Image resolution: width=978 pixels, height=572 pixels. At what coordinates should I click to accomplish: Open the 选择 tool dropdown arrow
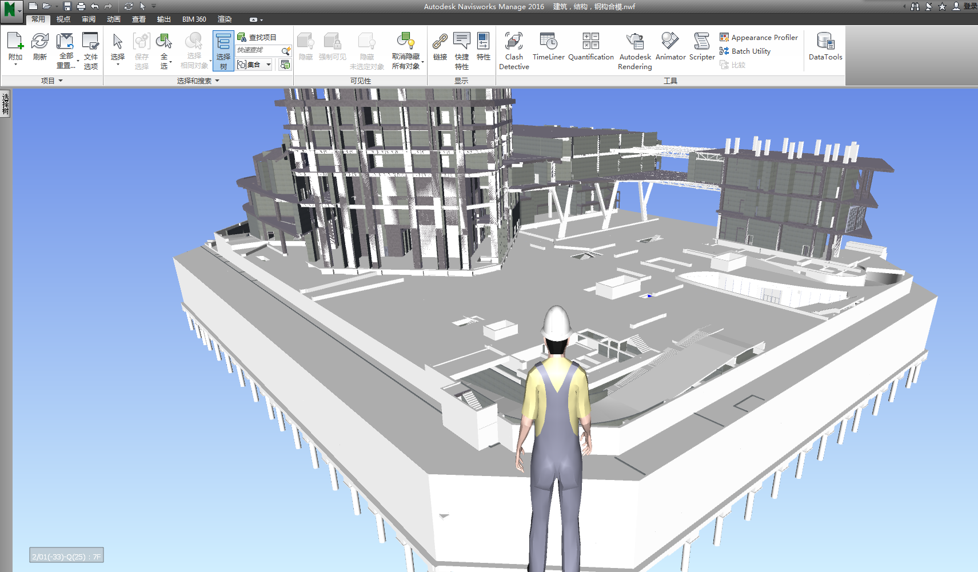click(x=118, y=65)
